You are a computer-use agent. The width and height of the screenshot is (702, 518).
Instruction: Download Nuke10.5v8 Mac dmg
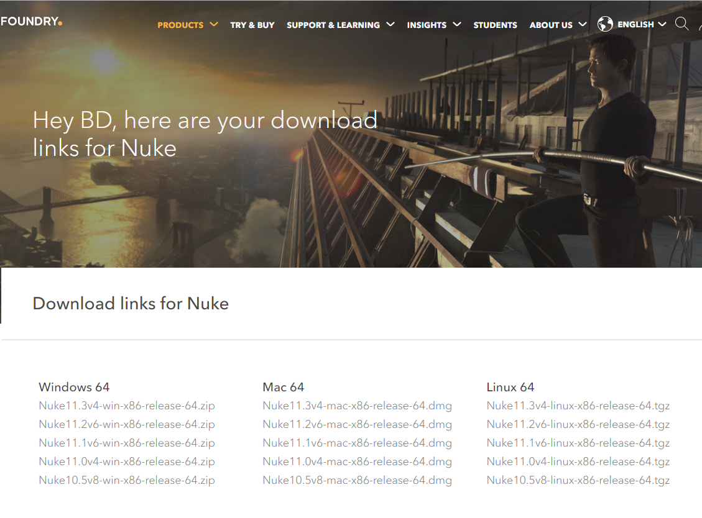(x=358, y=480)
